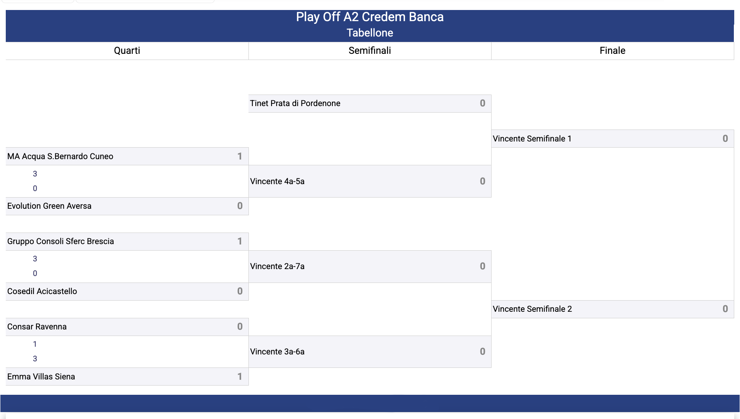
Task: Click the Vincente Semifinale 1 final slot
Action: pos(612,139)
